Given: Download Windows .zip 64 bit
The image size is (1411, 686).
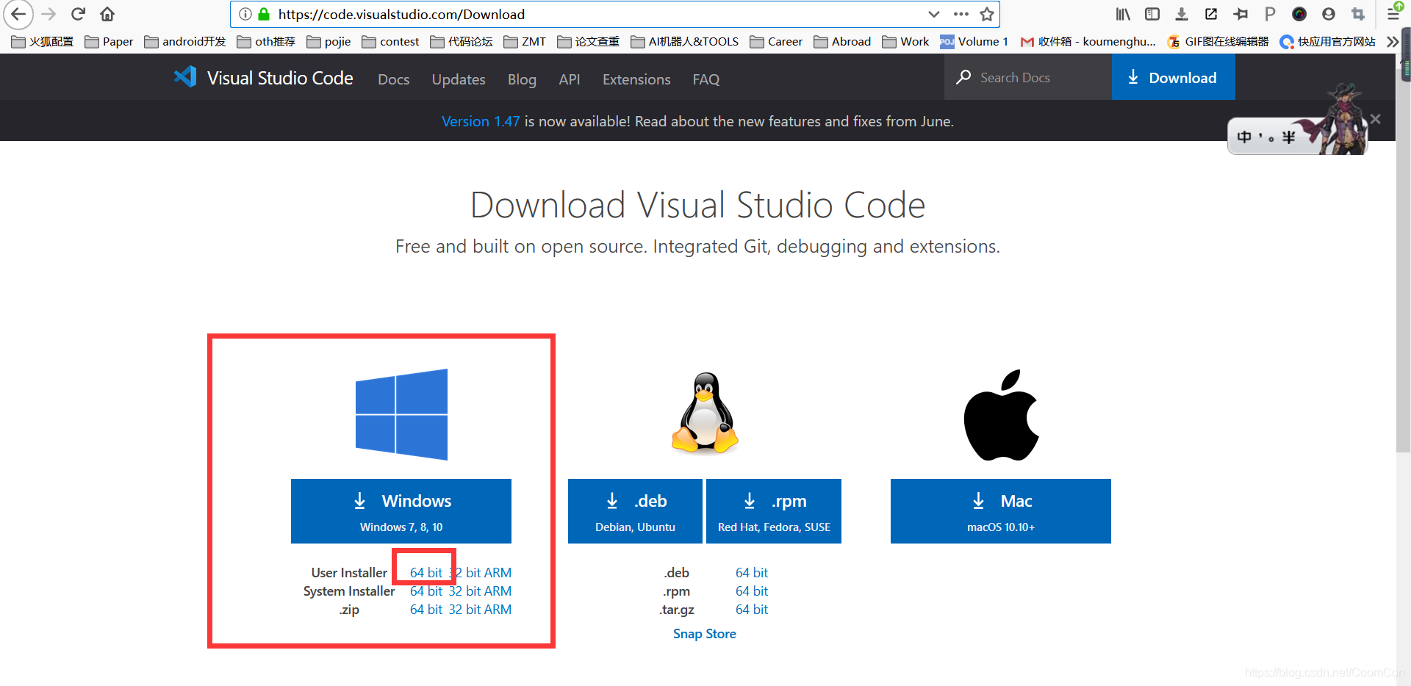Looking at the screenshot, I should pos(426,610).
